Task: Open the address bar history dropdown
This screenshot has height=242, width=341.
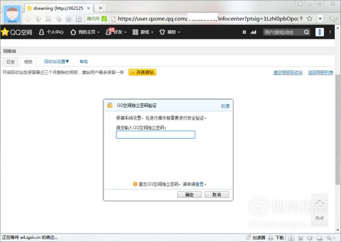Action: (x=320, y=19)
